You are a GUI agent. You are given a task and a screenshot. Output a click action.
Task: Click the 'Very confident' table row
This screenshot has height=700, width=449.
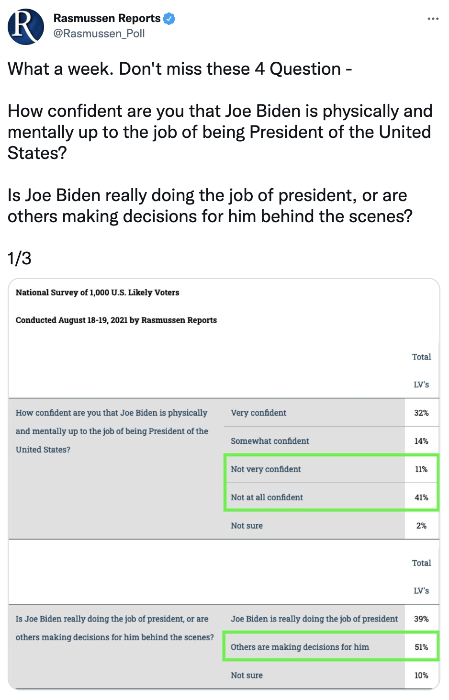click(258, 413)
